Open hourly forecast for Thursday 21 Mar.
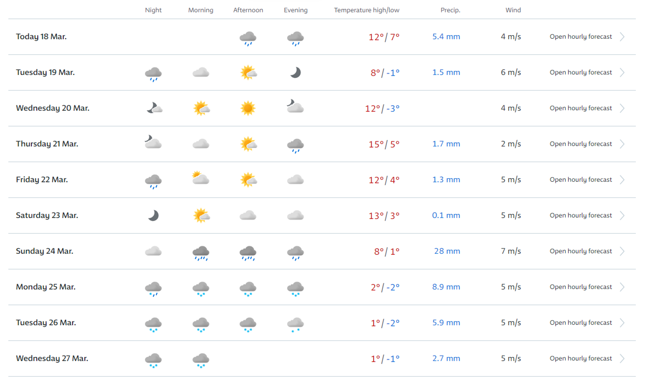Screen dimensions: 652x384 coord(580,144)
